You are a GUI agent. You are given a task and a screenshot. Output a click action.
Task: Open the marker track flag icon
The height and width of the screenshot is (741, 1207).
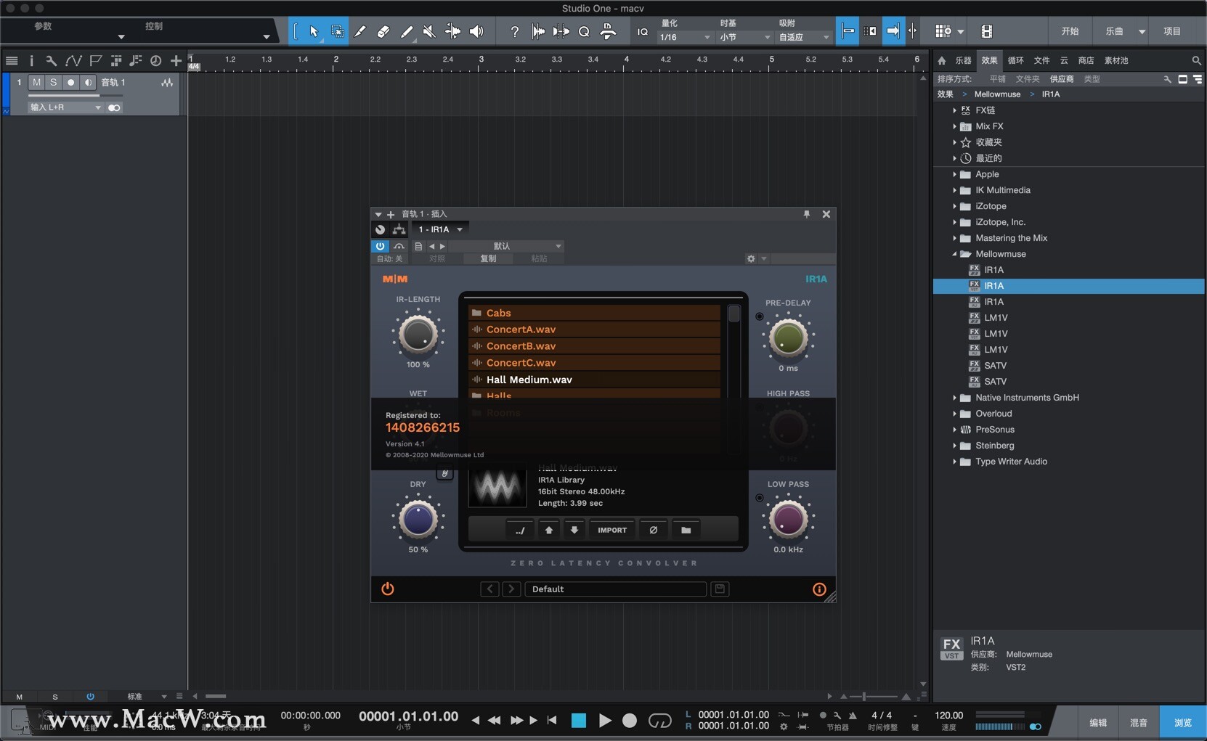click(x=95, y=61)
